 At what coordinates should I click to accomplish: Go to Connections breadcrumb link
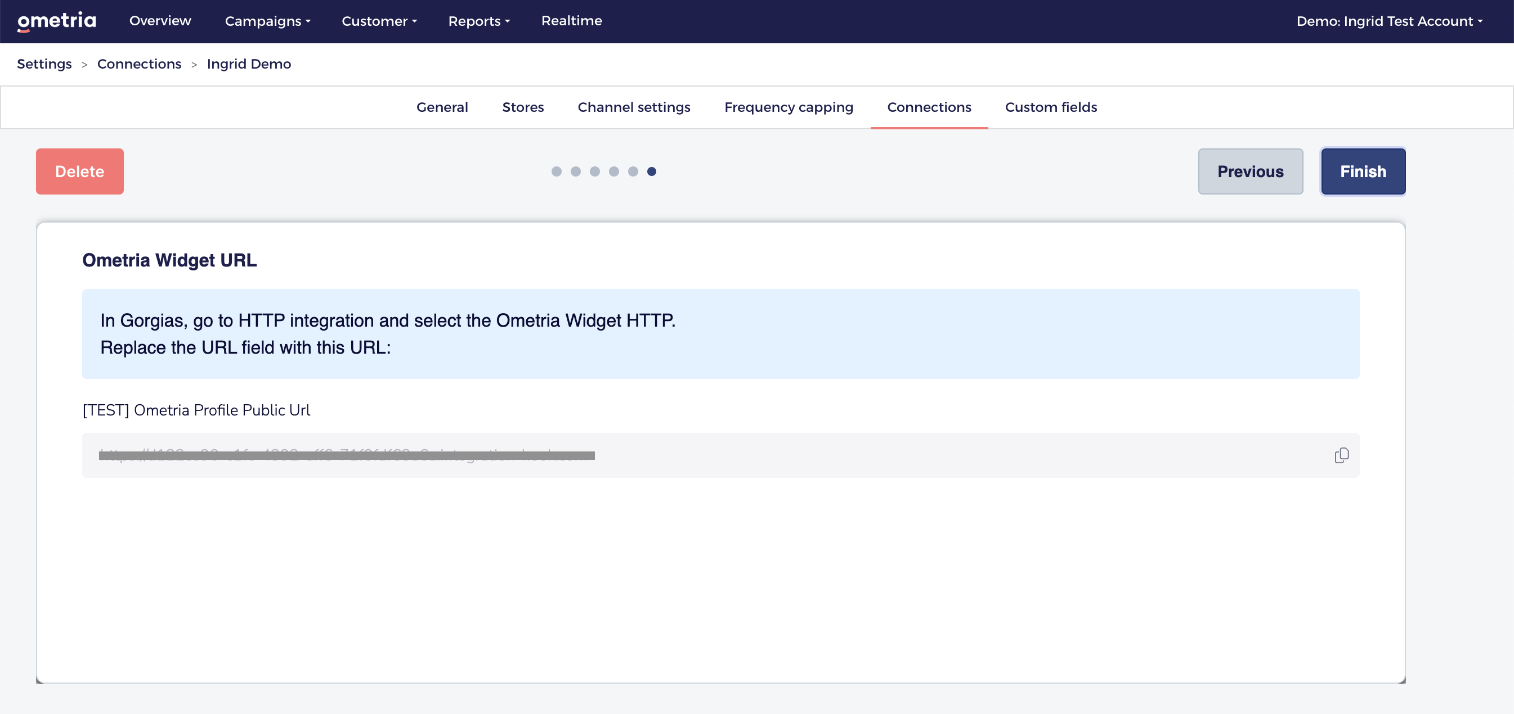point(139,64)
